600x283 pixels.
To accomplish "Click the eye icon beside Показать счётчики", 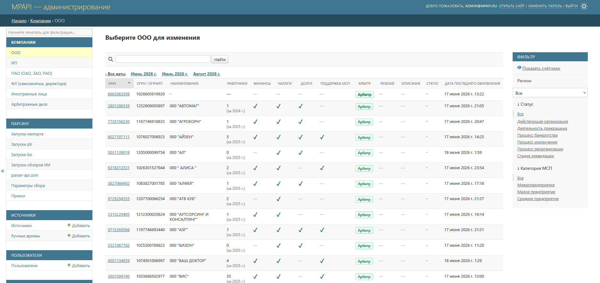I will pyautogui.click(x=519, y=68).
